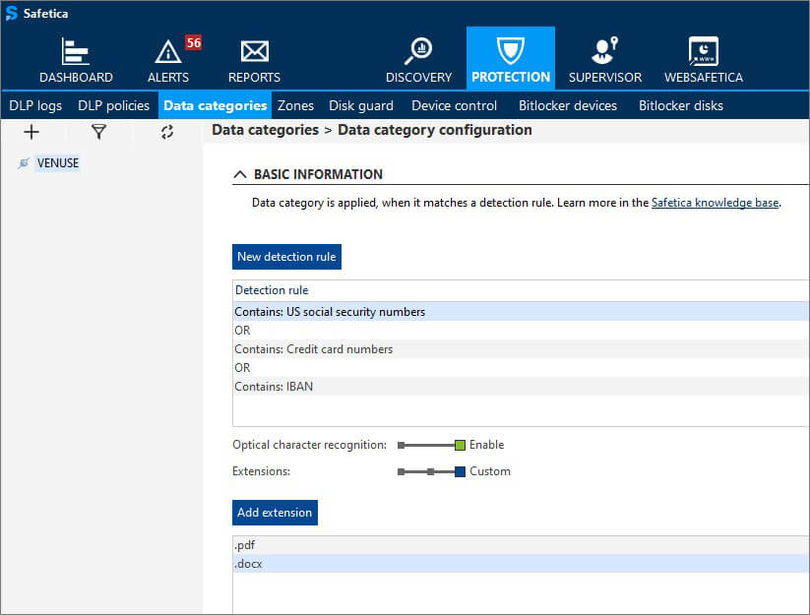Select the .docx extension row
810x615 pixels.
pos(521,564)
